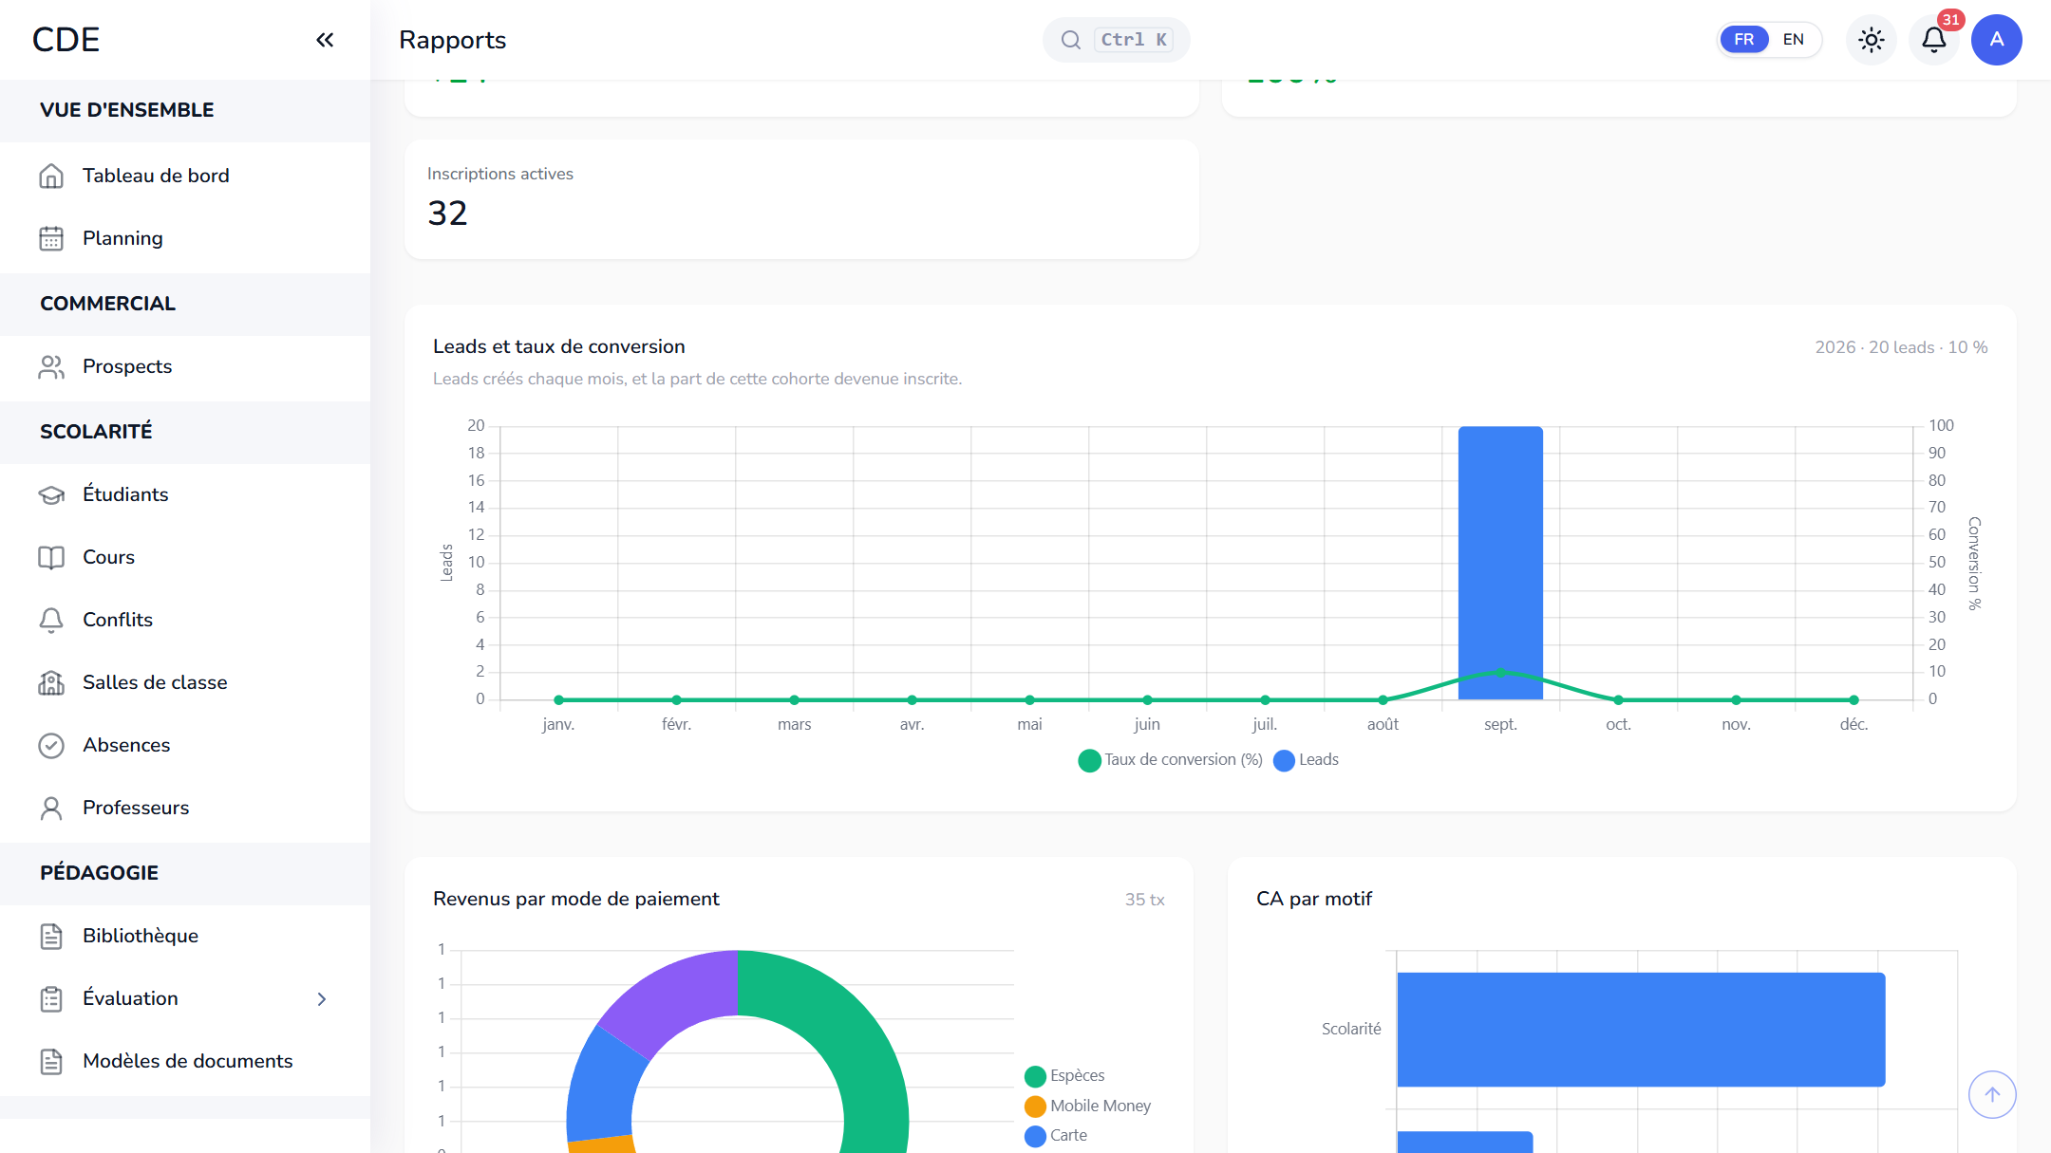Switch language to EN
The width and height of the screenshot is (2051, 1153).
click(1794, 40)
